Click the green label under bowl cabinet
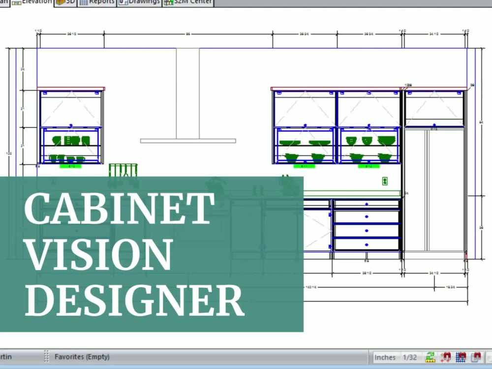The height and width of the screenshot is (369, 492). coord(369,166)
